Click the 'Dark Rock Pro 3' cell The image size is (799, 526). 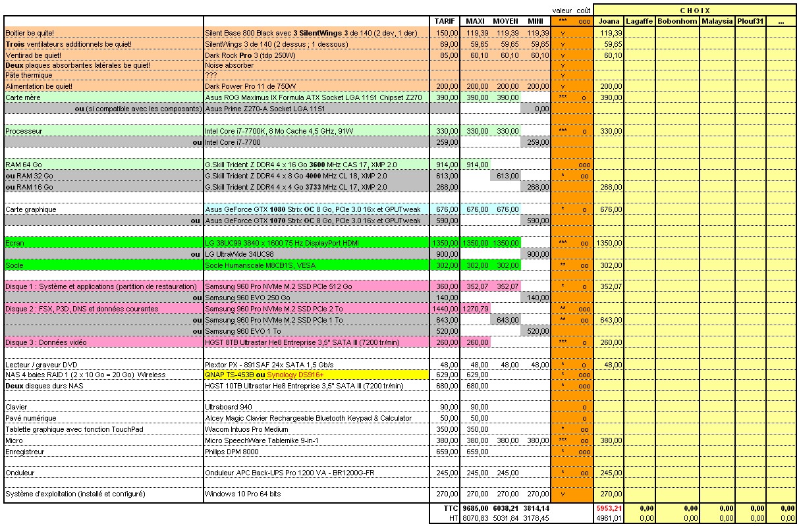point(316,55)
